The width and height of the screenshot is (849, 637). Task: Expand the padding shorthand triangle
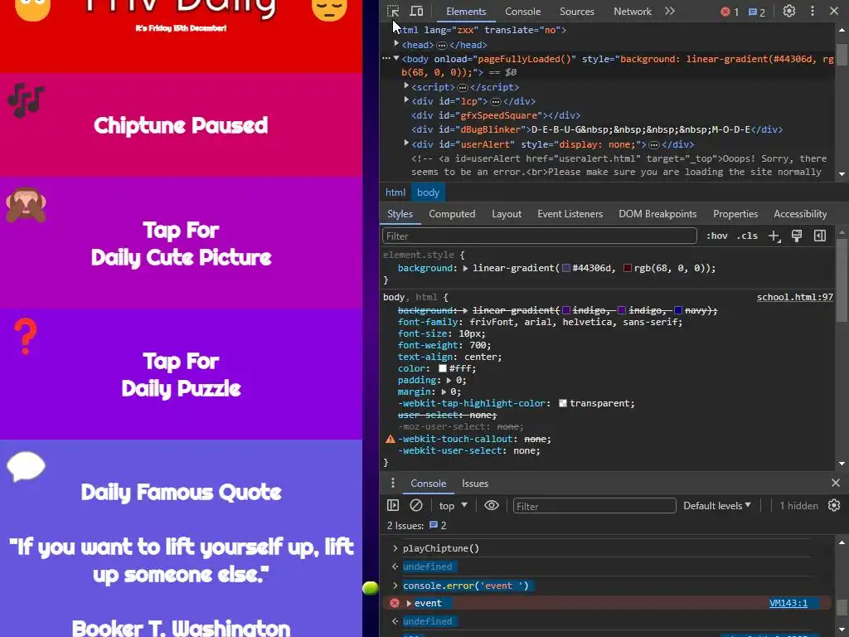coord(449,380)
